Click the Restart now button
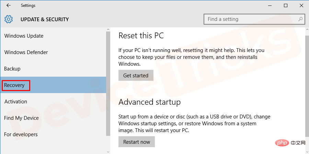Viewport: 309px width, 154px height. (x=137, y=142)
